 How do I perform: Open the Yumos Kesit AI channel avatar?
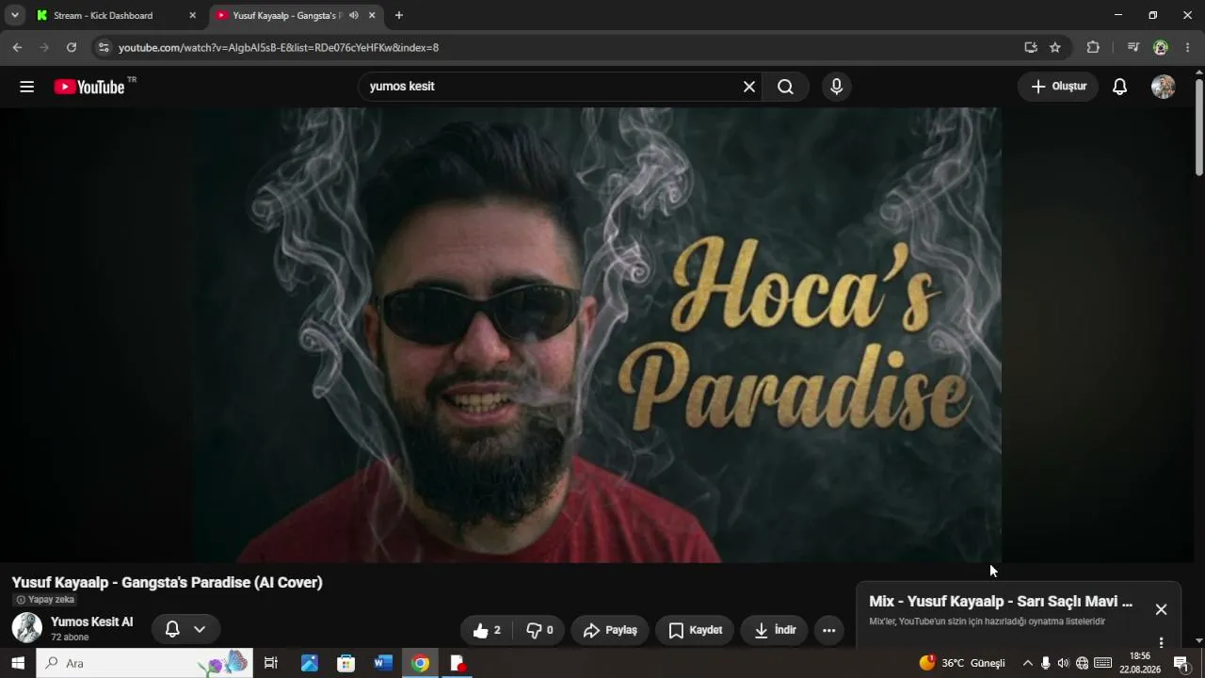[x=26, y=628]
